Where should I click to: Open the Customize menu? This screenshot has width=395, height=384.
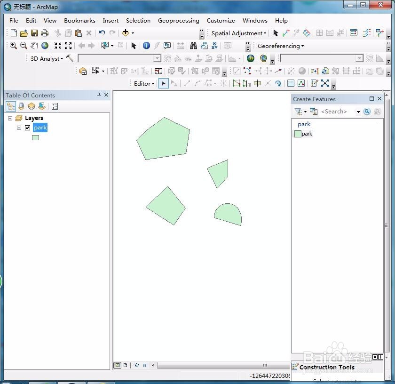point(221,21)
